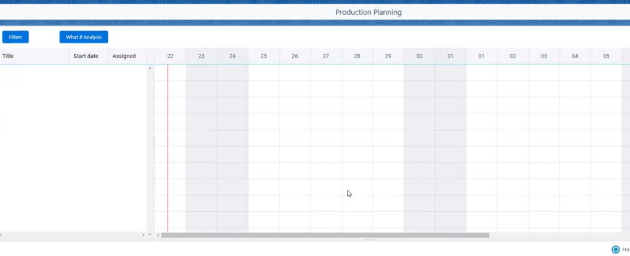Image resolution: width=630 pixels, height=256 pixels.
Task: Select day 22 in timeline header
Action: (x=170, y=56)
